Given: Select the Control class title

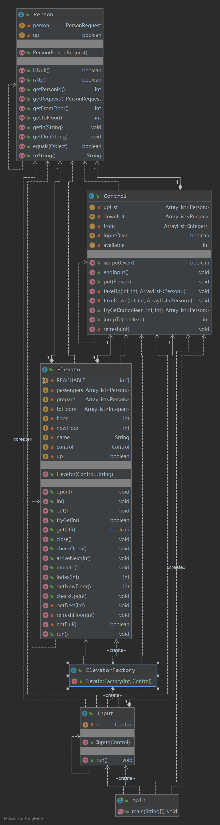Looking at the screenshot, I should [115, 196].
